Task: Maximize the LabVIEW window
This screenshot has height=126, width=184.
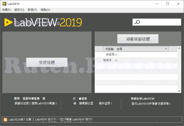Action: 168,4
